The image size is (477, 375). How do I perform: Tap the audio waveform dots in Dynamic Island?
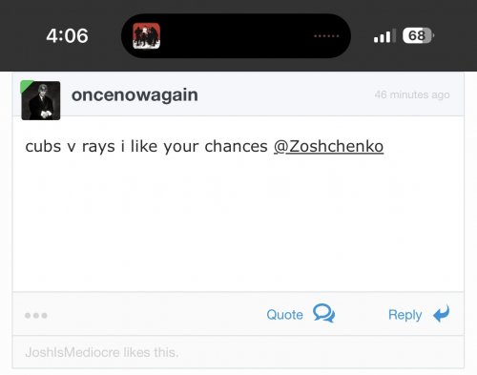326,36
